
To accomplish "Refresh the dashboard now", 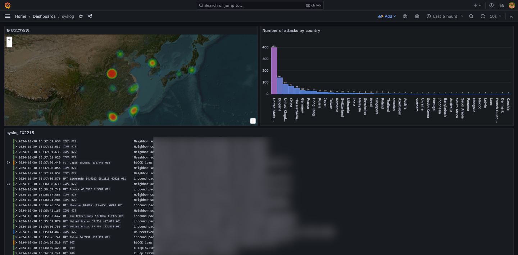I will [x=483, y=16].
